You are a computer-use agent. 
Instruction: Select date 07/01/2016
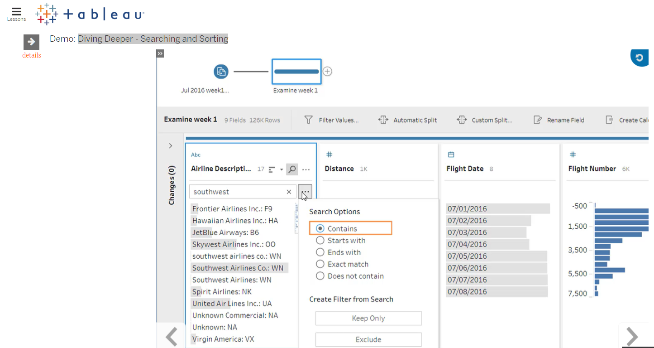(x=498, y=209)
